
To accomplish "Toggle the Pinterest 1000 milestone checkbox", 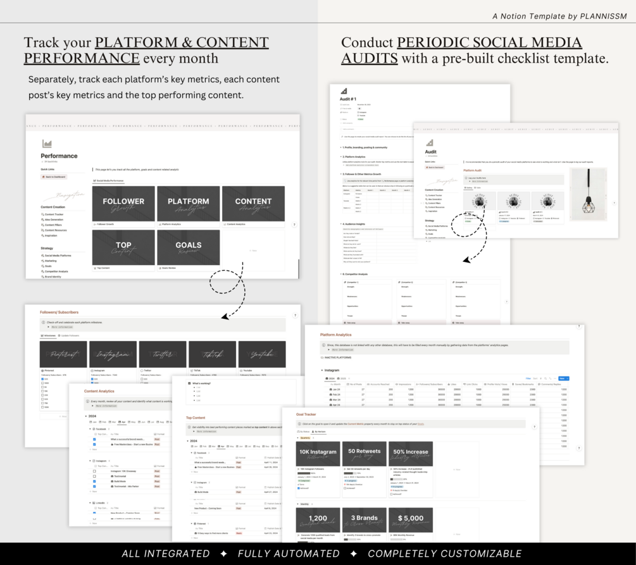I will (42, 383).
